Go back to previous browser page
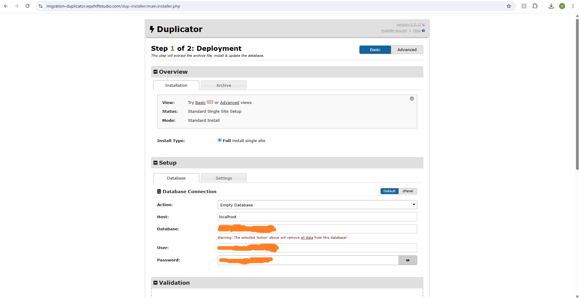Image resolution: width=579 pixels, height=298 pixels. click(x=6, y=6)
